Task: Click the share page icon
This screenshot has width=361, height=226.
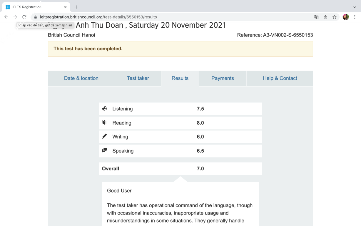Action: (x=325, y=17)
